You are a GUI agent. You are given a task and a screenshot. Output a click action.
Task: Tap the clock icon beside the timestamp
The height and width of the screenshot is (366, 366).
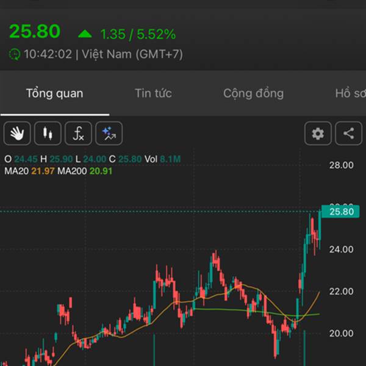(x=14, y=54)
